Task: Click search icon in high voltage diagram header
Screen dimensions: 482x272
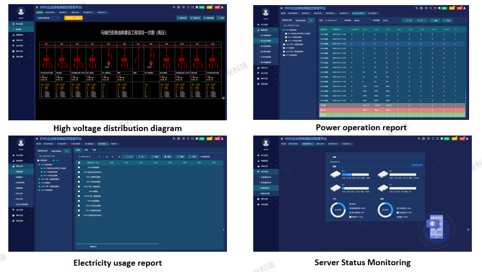Action: pos(174,8)
